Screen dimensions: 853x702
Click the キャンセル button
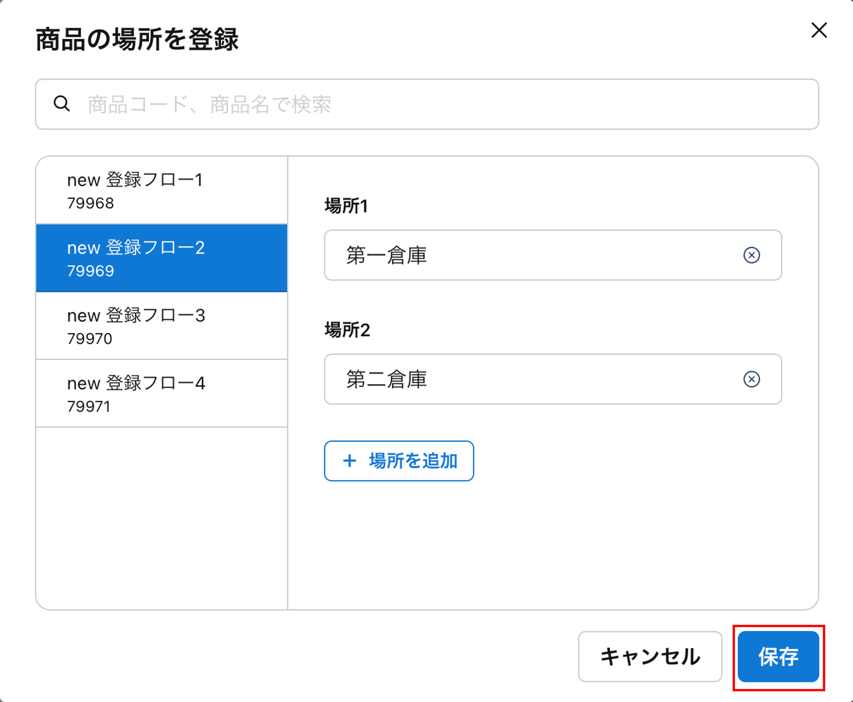(x=650, y=657)
